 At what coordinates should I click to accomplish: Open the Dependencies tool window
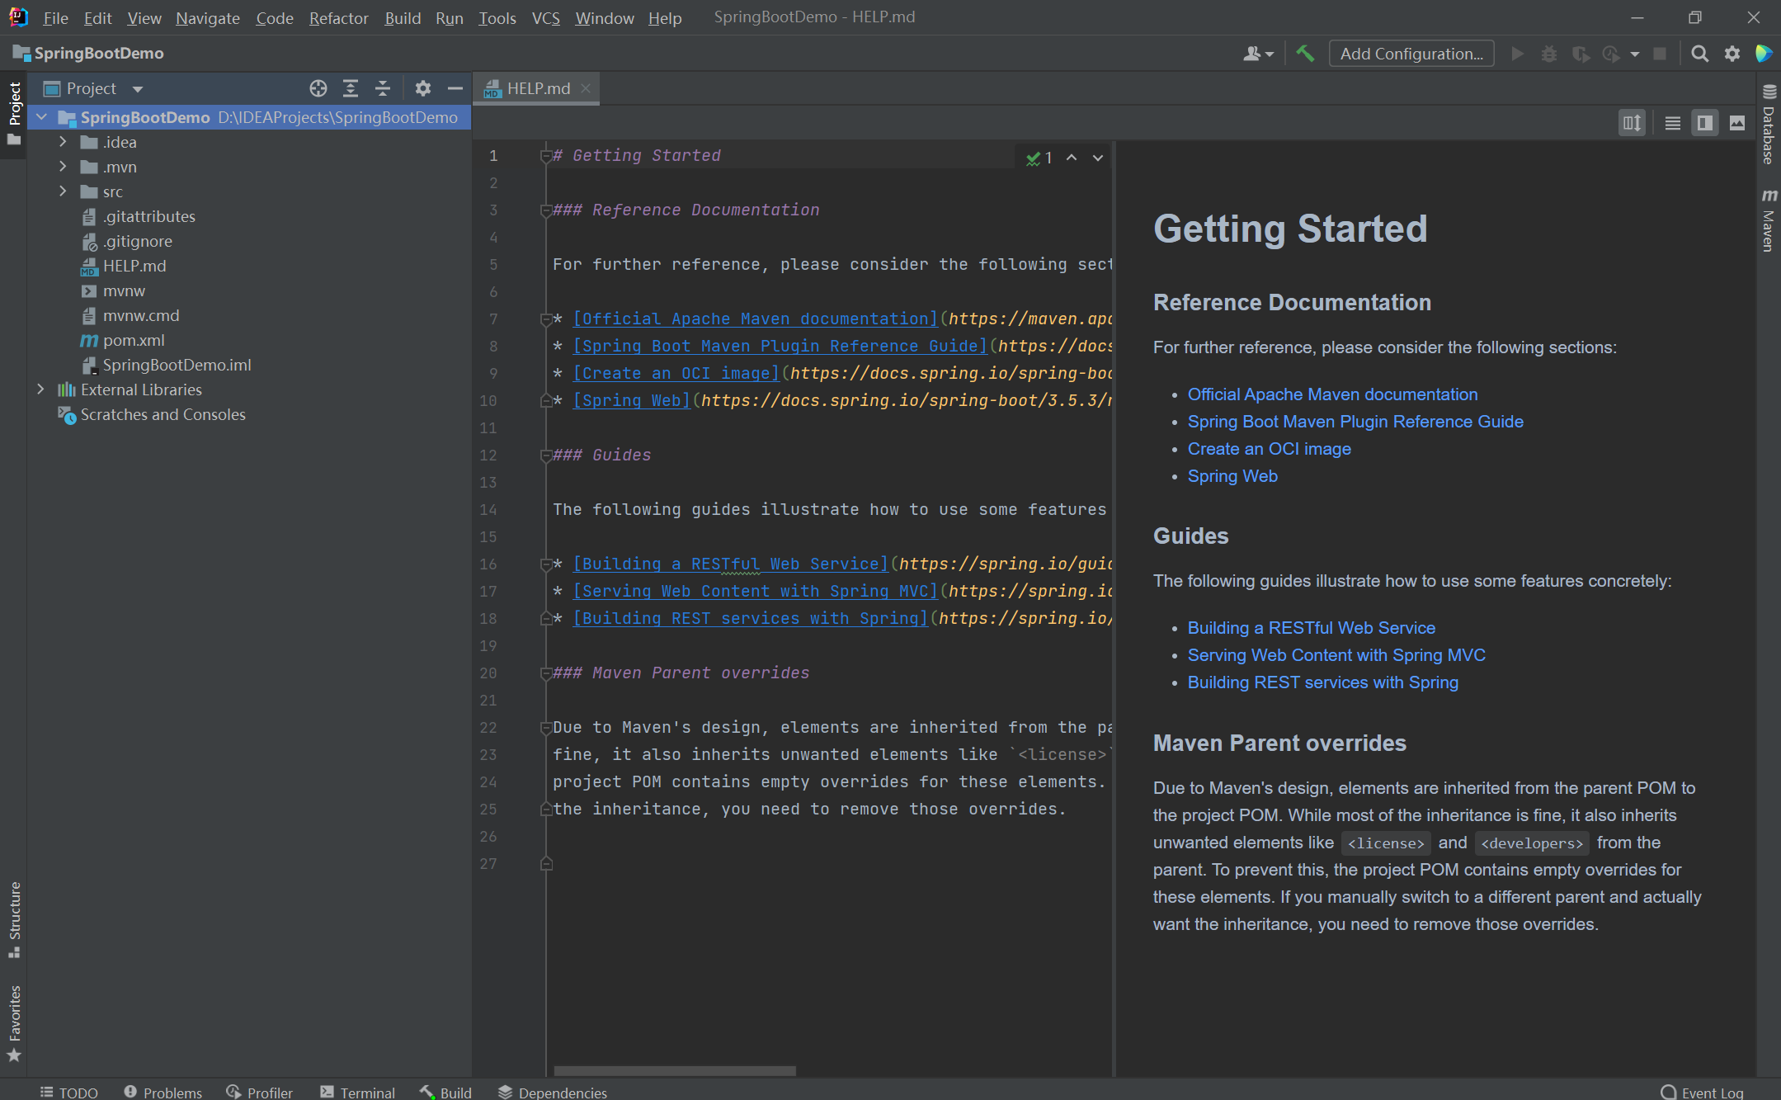[x=553, y=1092]
